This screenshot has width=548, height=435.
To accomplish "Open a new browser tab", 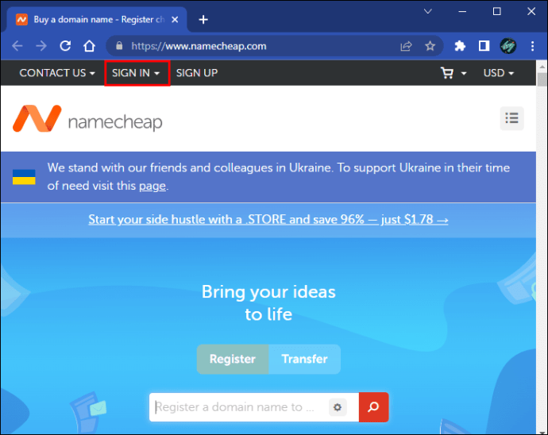I will coord(203,20).
